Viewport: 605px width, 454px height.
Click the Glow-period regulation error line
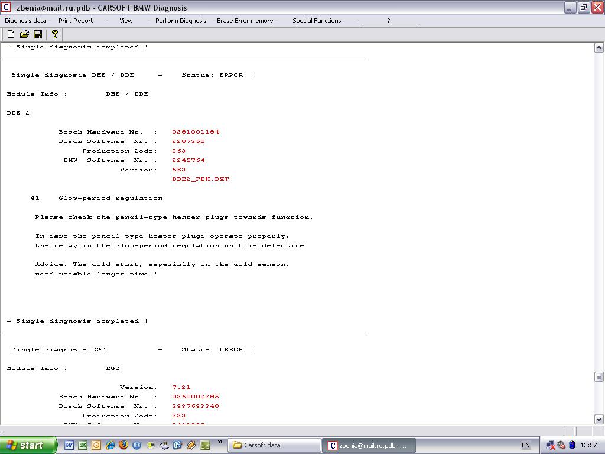click(x=96, y=198)
